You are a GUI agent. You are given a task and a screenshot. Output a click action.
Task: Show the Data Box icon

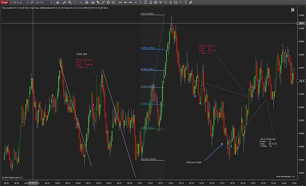point(87,2)
